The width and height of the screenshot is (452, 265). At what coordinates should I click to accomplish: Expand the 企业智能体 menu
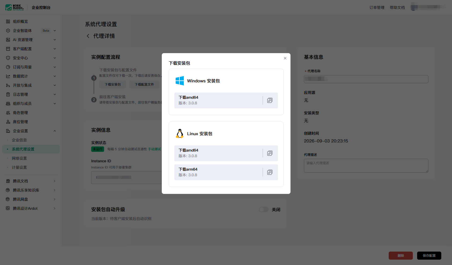[x=55, y=31]
